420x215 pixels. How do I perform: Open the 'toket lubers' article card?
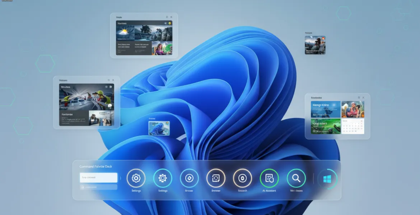(325, 125)
